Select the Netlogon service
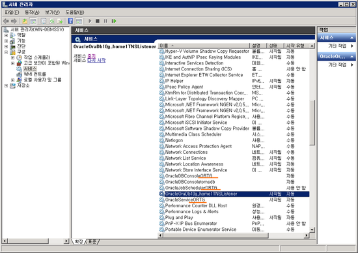The image size is (358, 253). point(234,140)
